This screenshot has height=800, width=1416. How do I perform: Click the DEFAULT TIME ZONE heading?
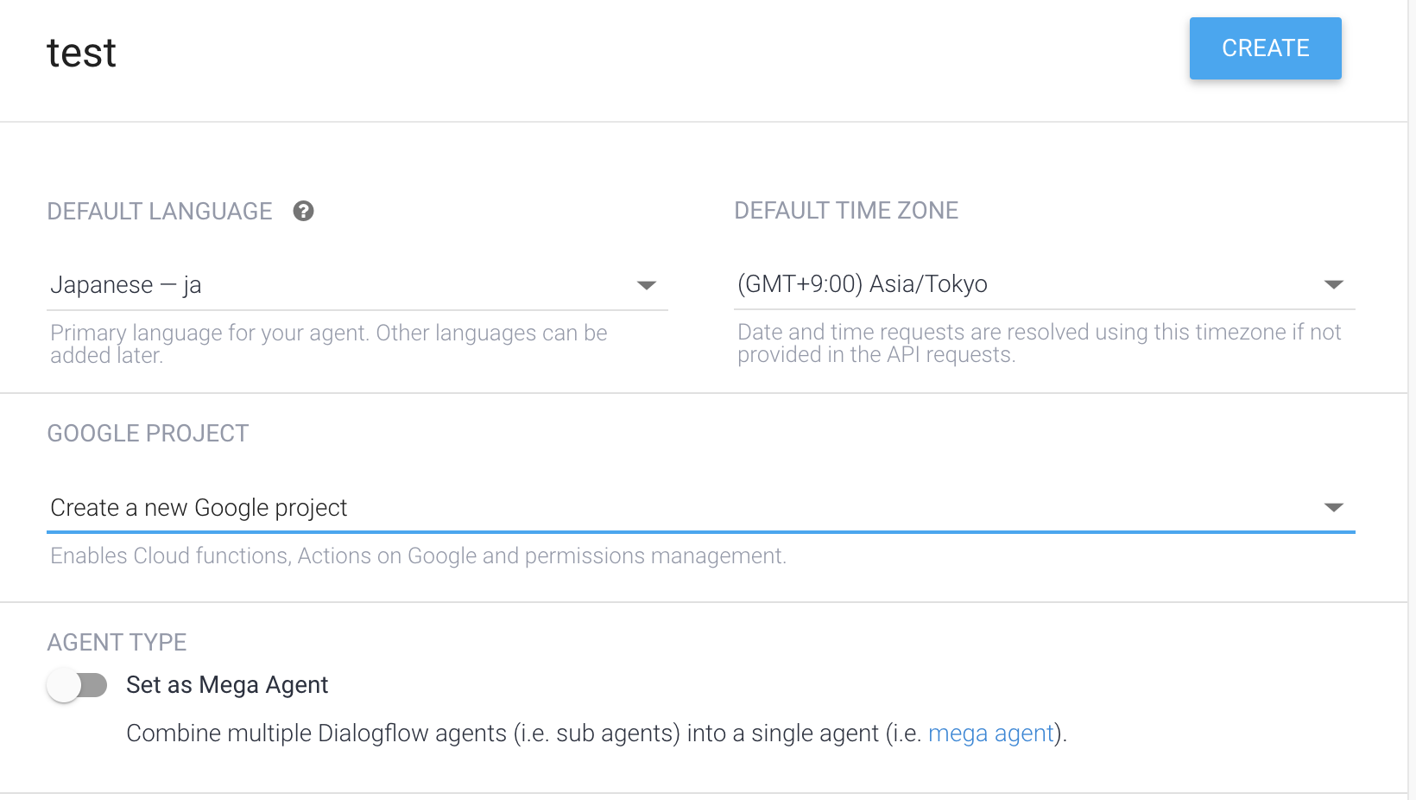(x=846, y=211)
